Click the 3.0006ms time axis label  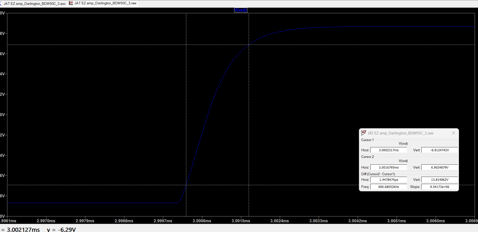pos(202,221)
